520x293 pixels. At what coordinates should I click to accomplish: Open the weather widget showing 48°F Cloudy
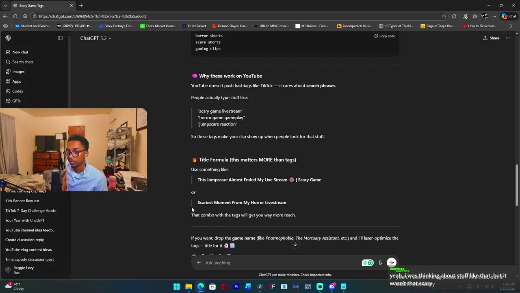[14, 286]
